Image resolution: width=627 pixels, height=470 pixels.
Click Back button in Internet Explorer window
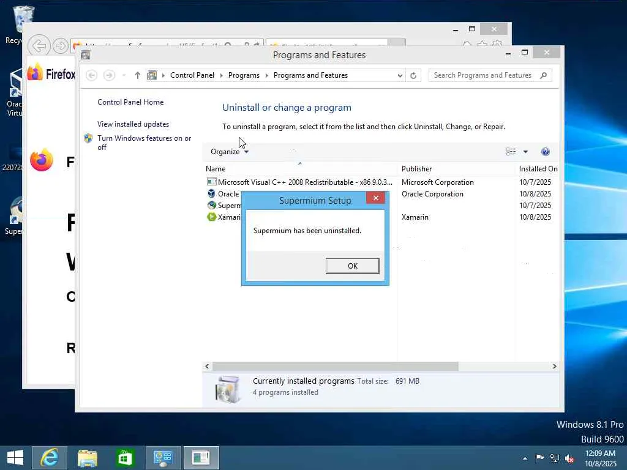[39, 45]
